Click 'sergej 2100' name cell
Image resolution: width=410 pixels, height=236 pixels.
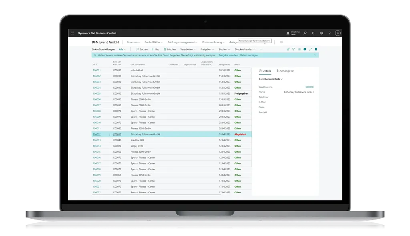click(137, 146)
